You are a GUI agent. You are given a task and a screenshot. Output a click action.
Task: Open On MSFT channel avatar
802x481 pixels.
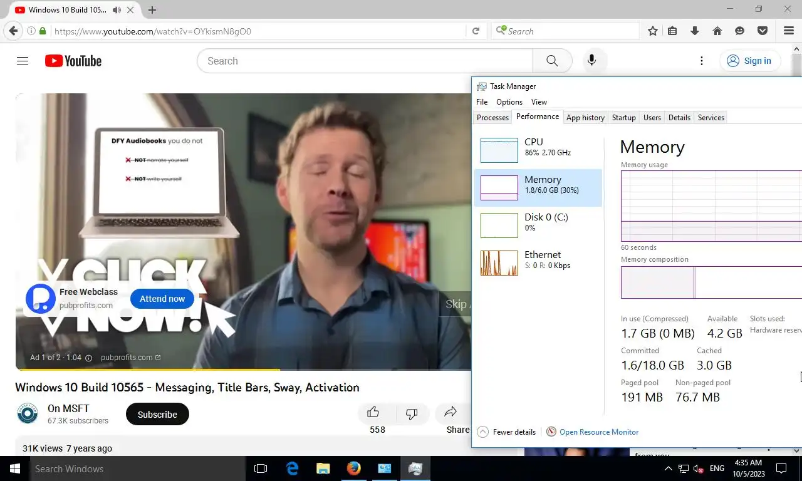tap(28, 414)
